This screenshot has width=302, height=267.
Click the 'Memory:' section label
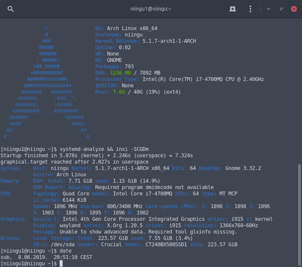point(11,181)
